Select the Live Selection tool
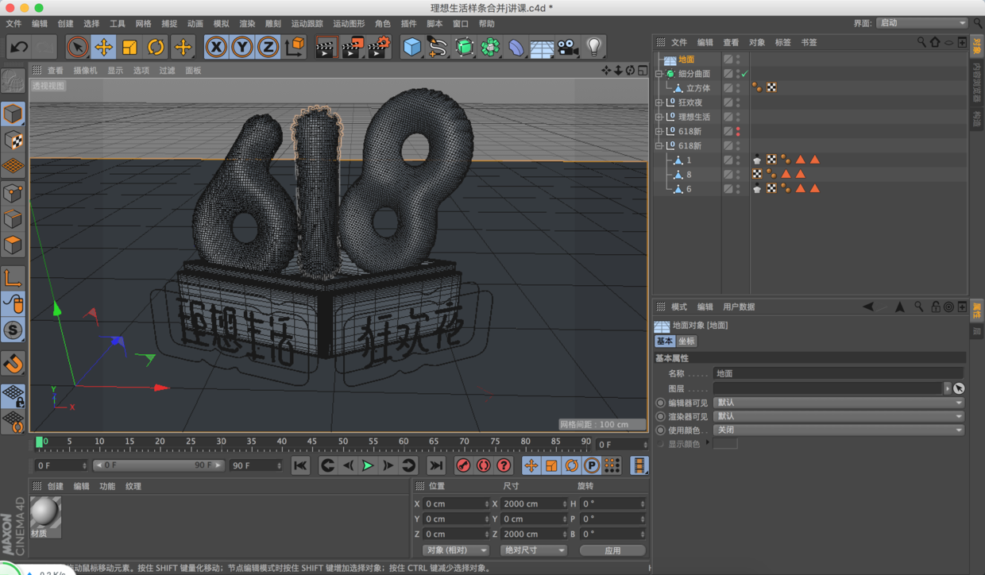The height and width of the screenshot is (575, 985). tap(77, 47)
